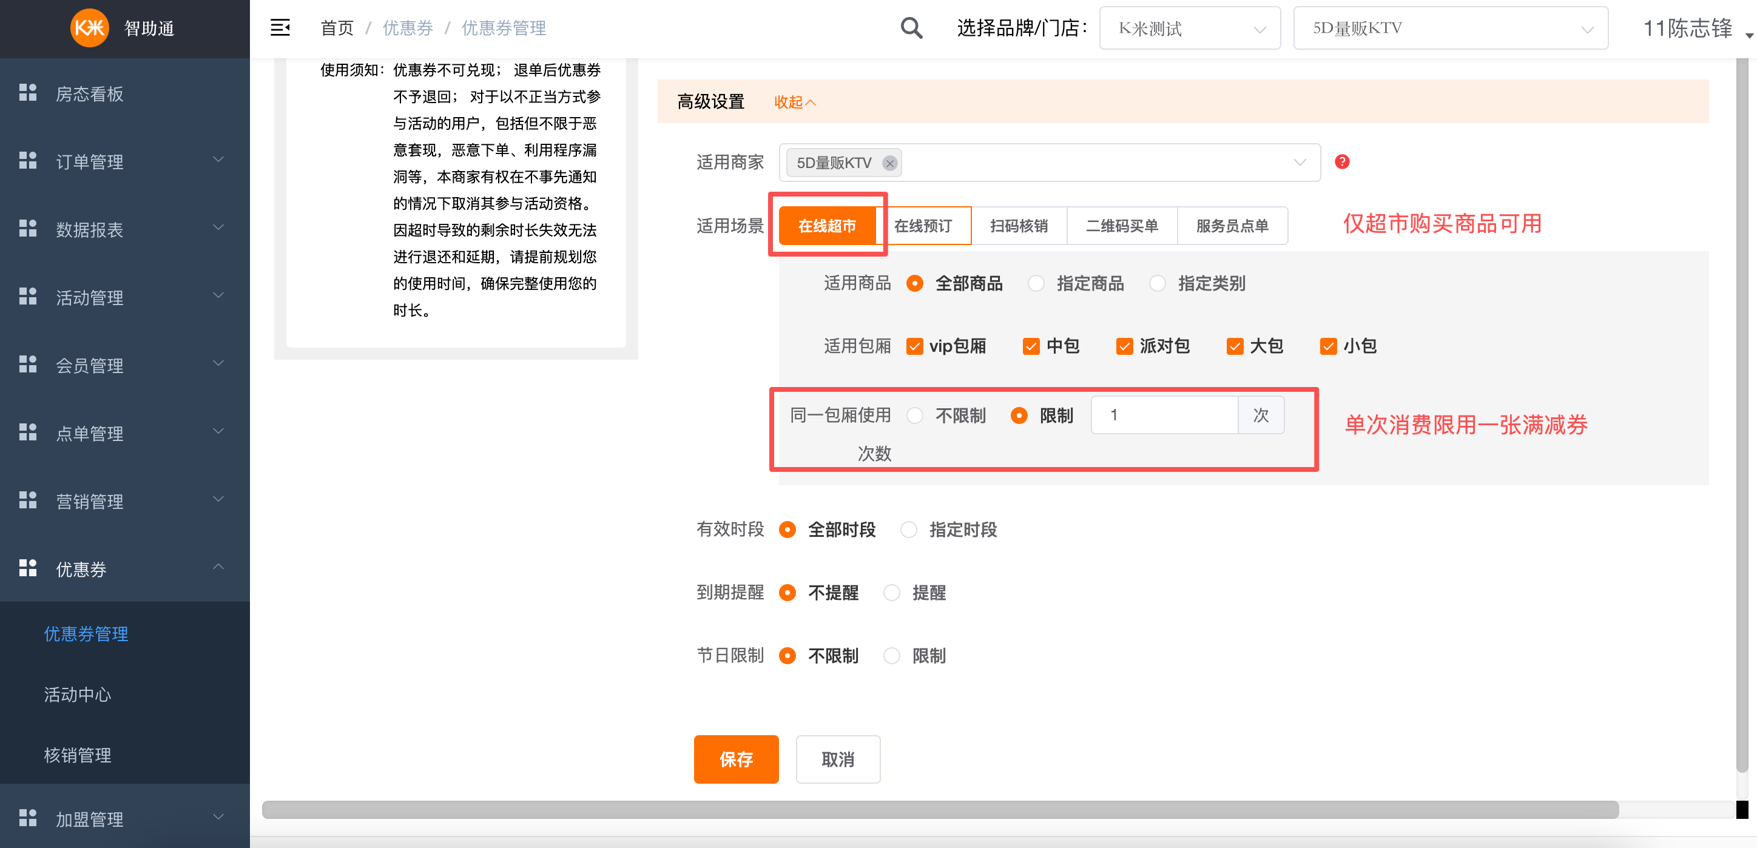Viewport: 1757px width, 848px height.
Task: Select the 服务员点单 scene tab
Action: [x=1232, y=226]
